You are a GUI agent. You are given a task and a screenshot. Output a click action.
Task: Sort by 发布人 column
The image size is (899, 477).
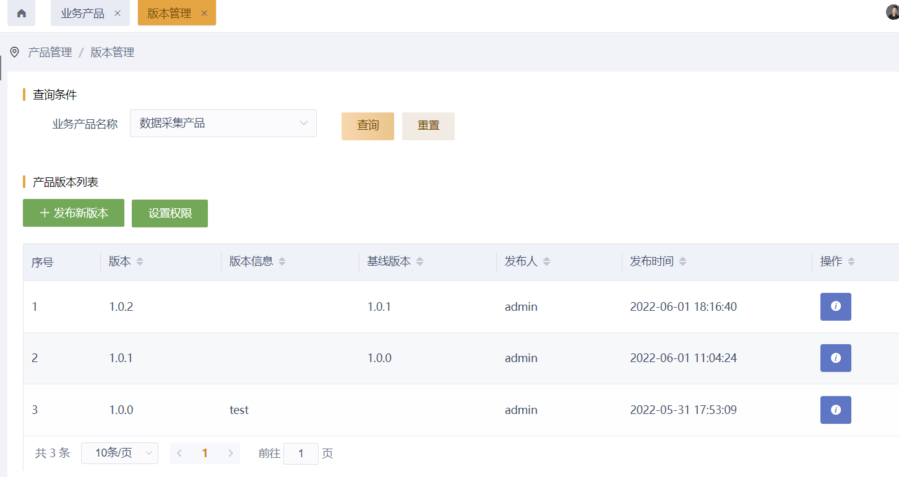pyautogui.click(x=546, y=261)
